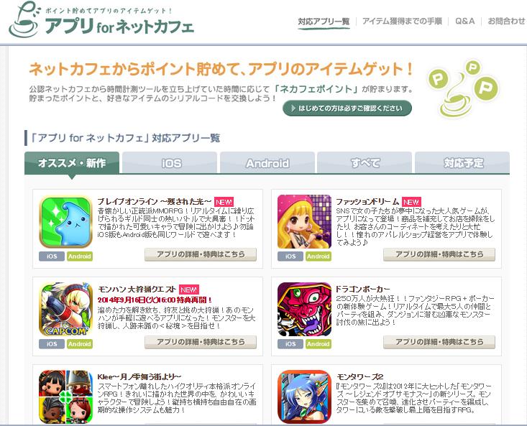The height and width of the screenshot is (426, 527).
Task: Click Android badge under モンハン大狩猟クエスト
Action: 80,344
